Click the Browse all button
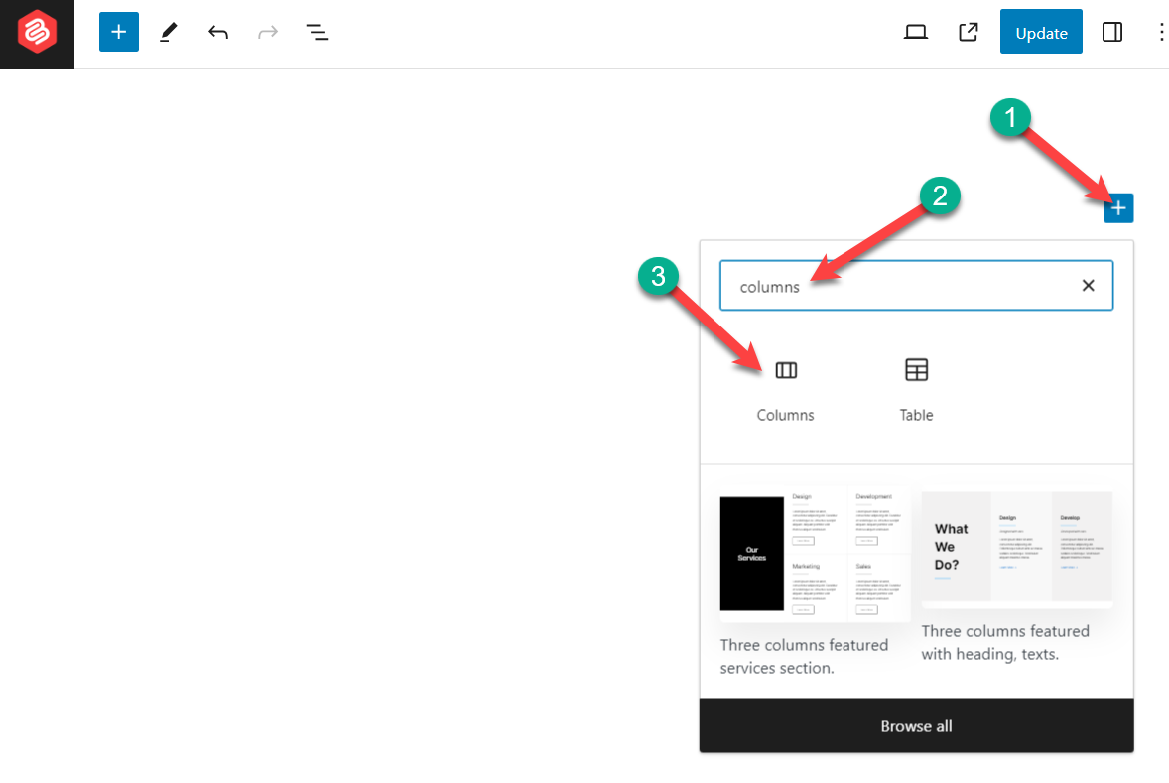 tap(916, 726)
